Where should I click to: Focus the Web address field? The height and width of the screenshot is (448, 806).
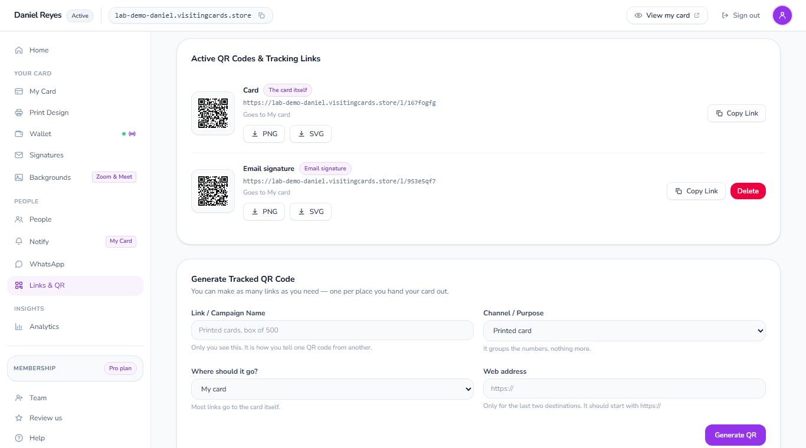[x=624, y=388]
